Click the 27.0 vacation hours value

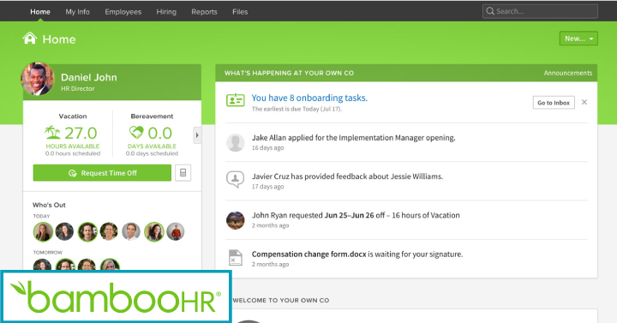81,133
